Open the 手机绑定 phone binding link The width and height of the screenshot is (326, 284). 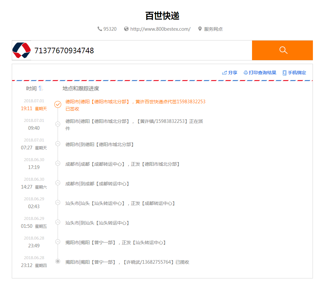click(297, 73)
